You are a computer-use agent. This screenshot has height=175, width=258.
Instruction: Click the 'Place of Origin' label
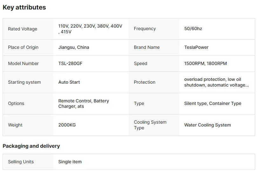(x=23, y=47)
